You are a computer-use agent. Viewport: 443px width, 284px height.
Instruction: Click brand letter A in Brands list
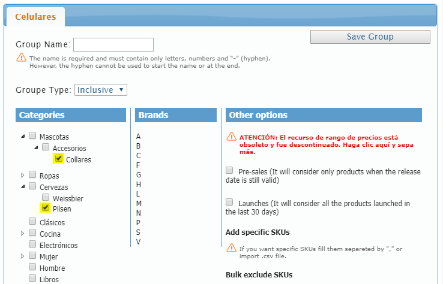[x=139, y=137]
